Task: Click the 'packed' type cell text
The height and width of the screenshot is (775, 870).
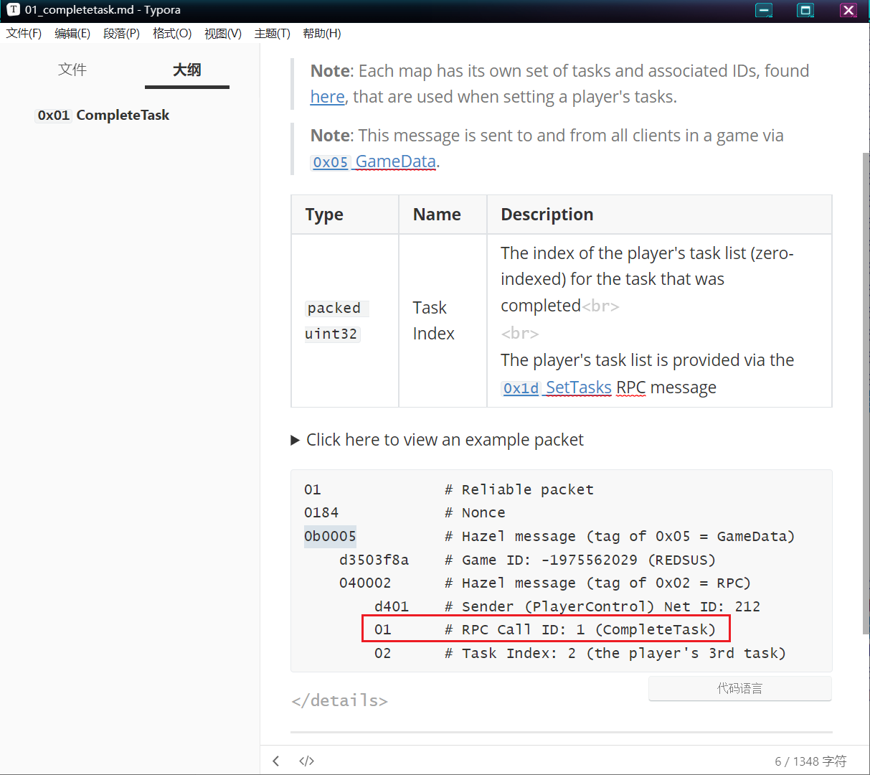Action: (334, 308)
